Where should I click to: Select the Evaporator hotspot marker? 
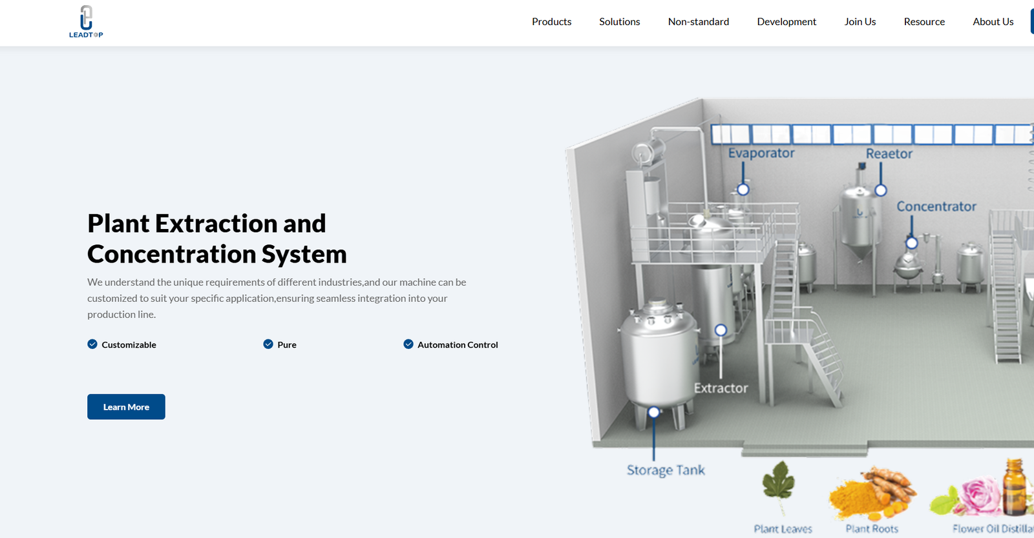coord(743,189)
